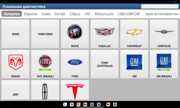Open the app drawer grid icon
The height and width of the screenshot is (108, 180).
[10, 104]
